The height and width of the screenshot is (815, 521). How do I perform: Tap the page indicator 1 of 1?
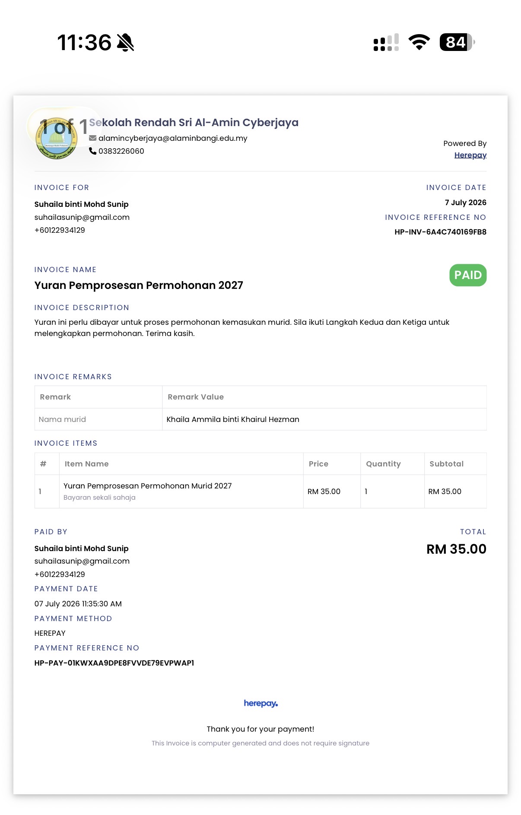(64, 127)
